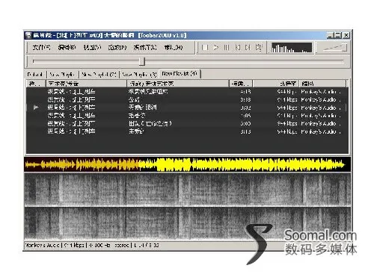Click the now-playing arrow indicator in the playlist
Image resolution: width=374 pixels, height=280 pixels.
click(36, 108)
